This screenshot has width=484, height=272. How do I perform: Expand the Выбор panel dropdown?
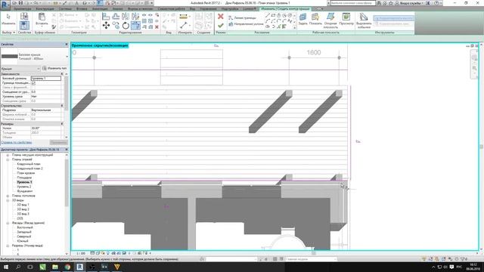[x=8, y=32]
